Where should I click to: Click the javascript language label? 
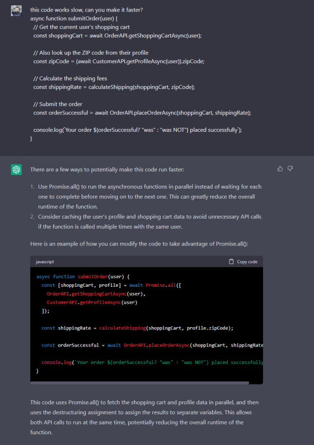tap(45, 262)
